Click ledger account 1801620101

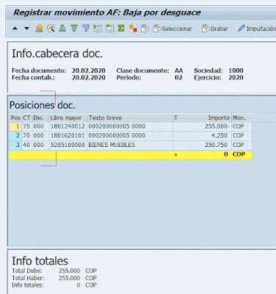[68, 136]
